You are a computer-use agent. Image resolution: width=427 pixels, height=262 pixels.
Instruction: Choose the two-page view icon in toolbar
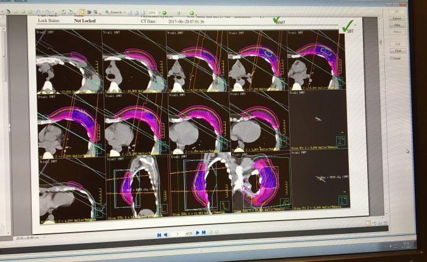tap(89, 12)
